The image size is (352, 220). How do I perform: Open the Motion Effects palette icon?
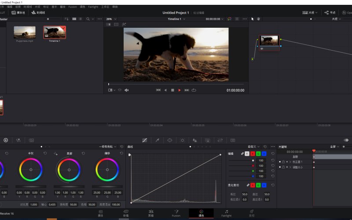tap(31, 140)
